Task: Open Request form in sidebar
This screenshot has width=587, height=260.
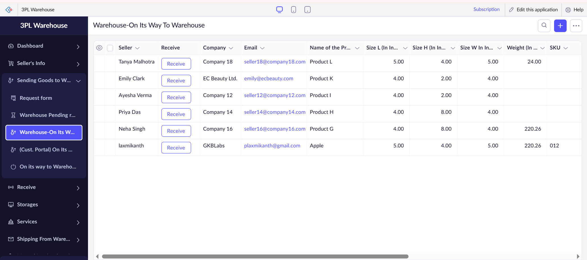Action: [36, 98]
